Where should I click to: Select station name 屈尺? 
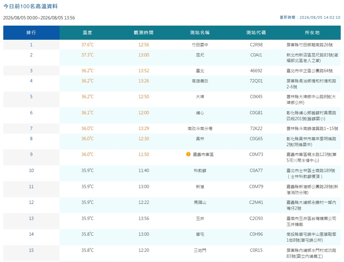click(200, 55)
